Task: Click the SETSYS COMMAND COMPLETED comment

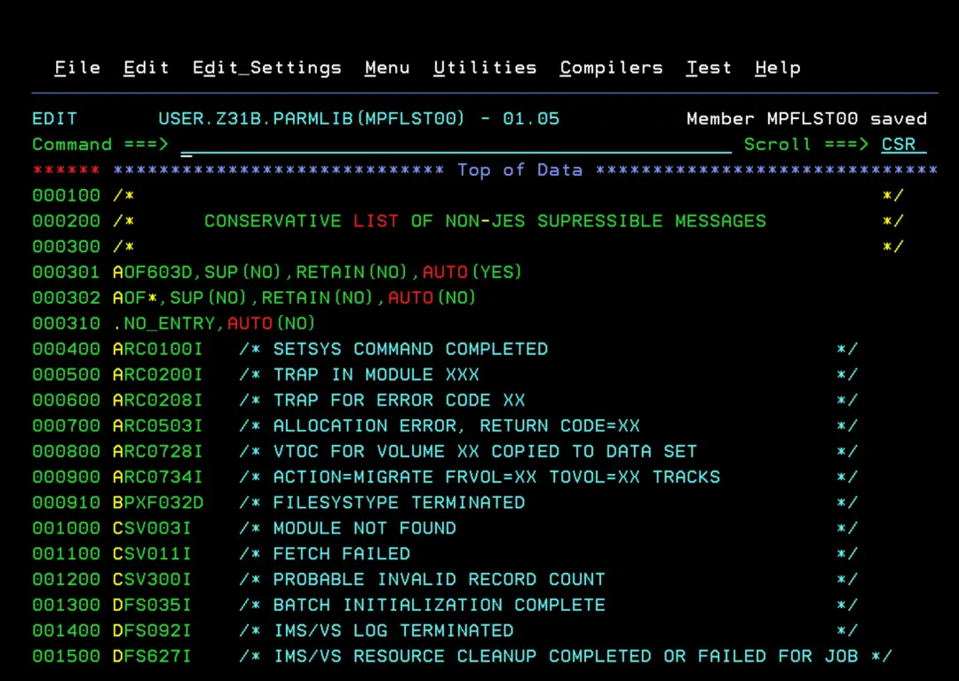Action: point(410,349)
